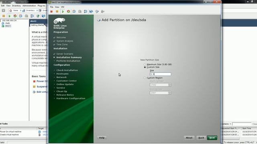Open the View menu in vSphere Client
257x144 pixels.
click(8, 6)
